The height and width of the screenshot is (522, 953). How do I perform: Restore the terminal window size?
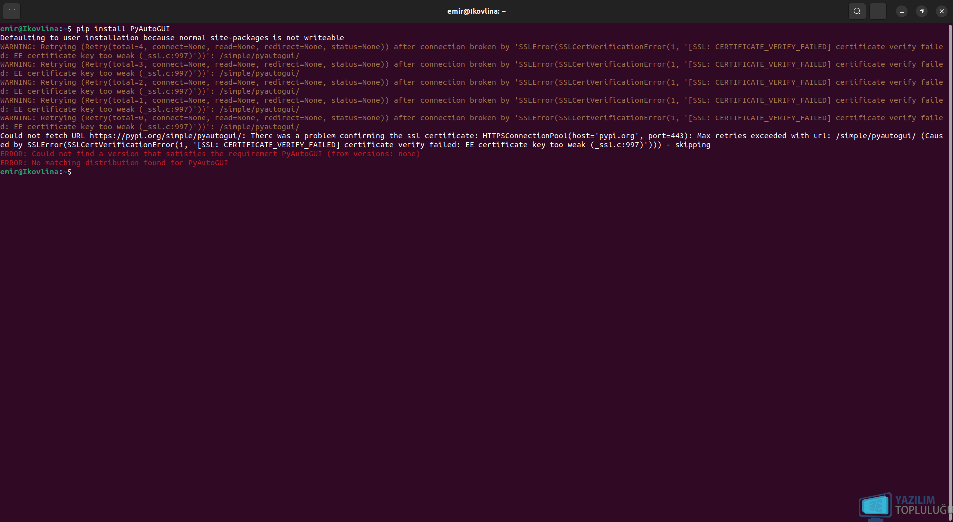click(x=921, y=11)
